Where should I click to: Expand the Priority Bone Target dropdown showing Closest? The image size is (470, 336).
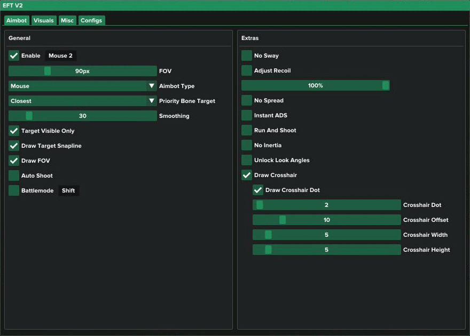coord(82,101)
